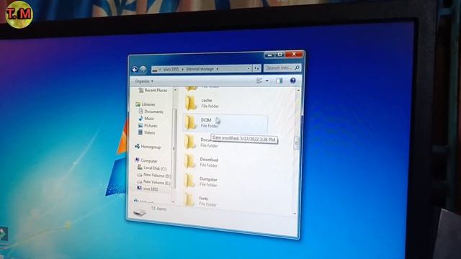Screen dimensions: 461x259
Task: Click the Dumpster folder icon
Action: coord(189,181)
